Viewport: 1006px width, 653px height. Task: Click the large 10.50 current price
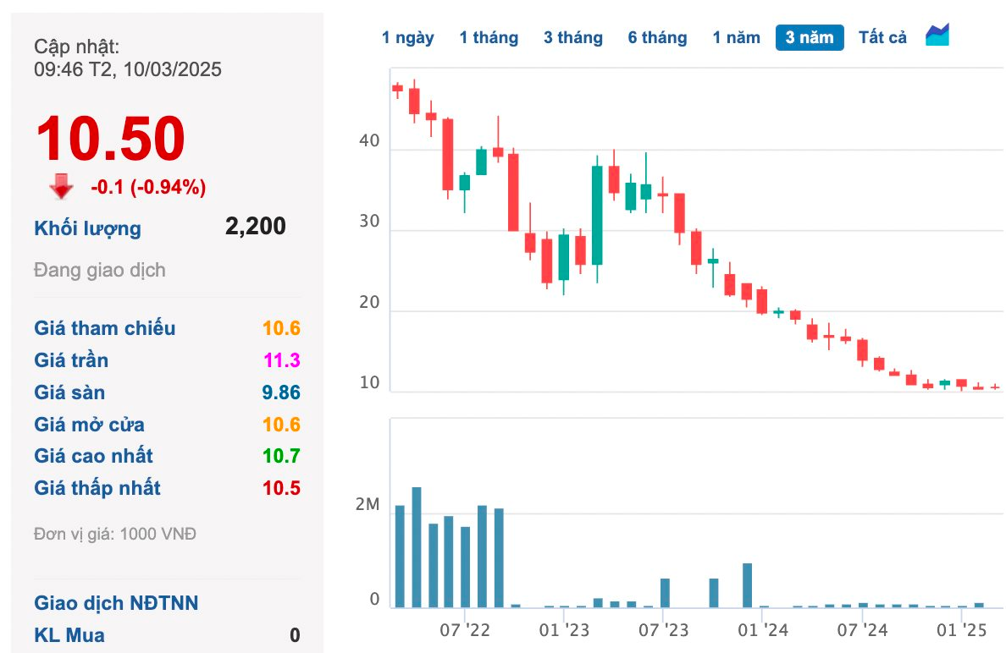110,139
